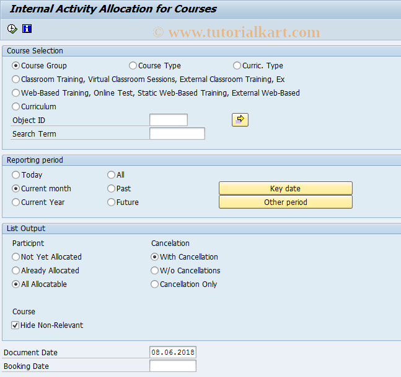
Task: Select Current month reporting period
Action: point(15,189)
